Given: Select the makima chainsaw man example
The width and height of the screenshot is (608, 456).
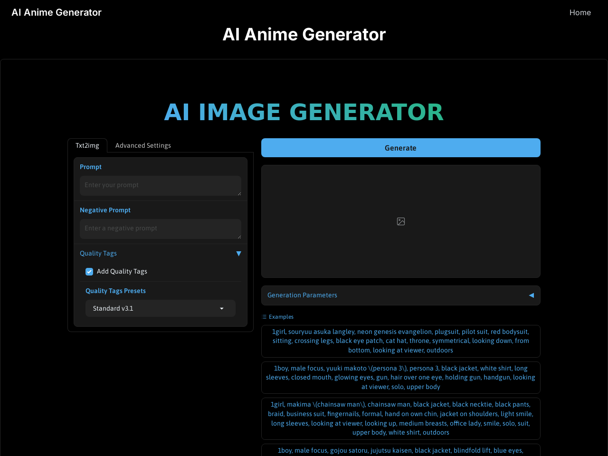Looking at the screenshot, I should click(x=400, y=418).
